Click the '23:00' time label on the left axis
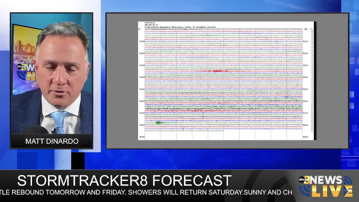359x202 pixels. [x=142, y=65]
